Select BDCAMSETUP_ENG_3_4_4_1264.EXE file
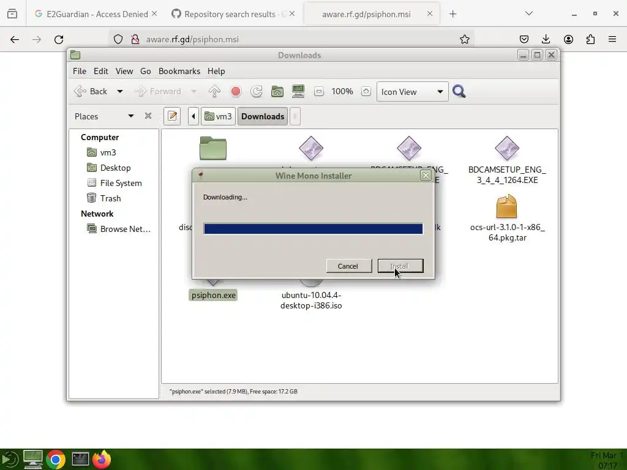The image size is (627, 470). pos(507,160)
